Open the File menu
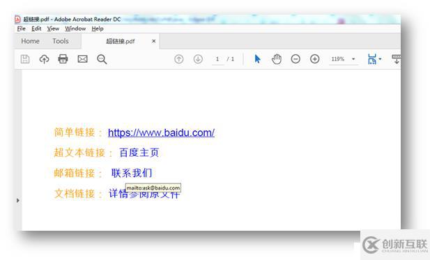Image resolution: width=430 pixels, height=260 pixels. [21, 29]
